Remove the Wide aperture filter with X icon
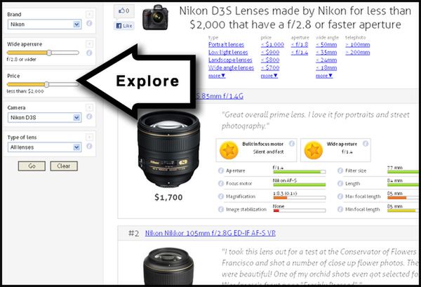This screenshot has height=287, width=421. point(89,44)
